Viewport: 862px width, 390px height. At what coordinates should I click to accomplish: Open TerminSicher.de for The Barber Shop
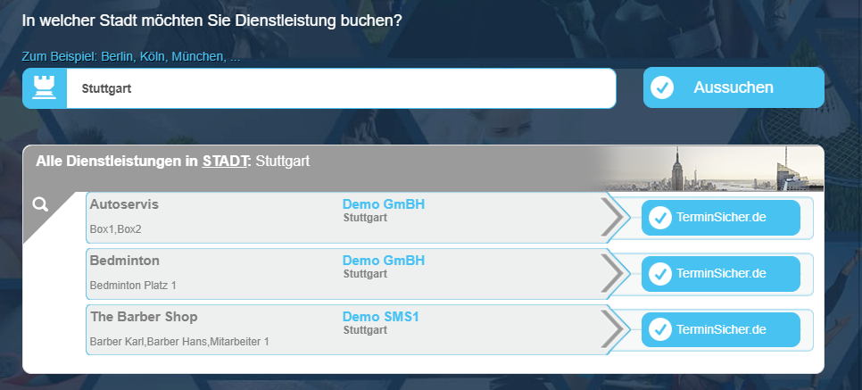pyautogui.click(x=721, y=330)
